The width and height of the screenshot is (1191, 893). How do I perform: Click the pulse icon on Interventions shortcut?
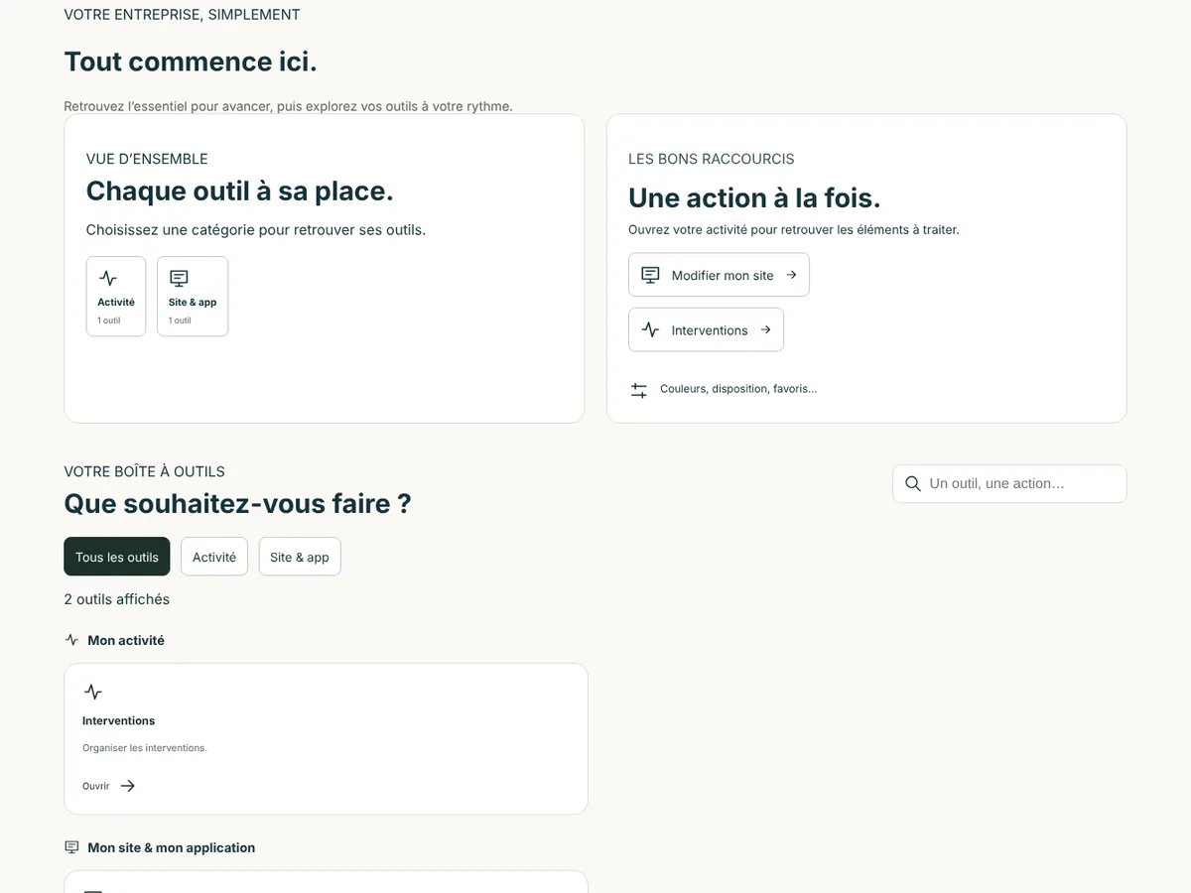[650, 329]
